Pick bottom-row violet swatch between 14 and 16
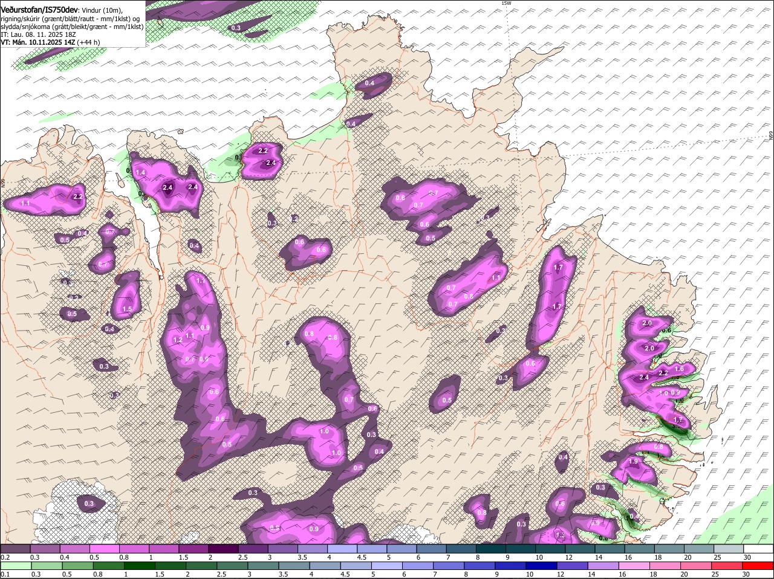Screen dimensions: 774x579 (x=605, y=566)
